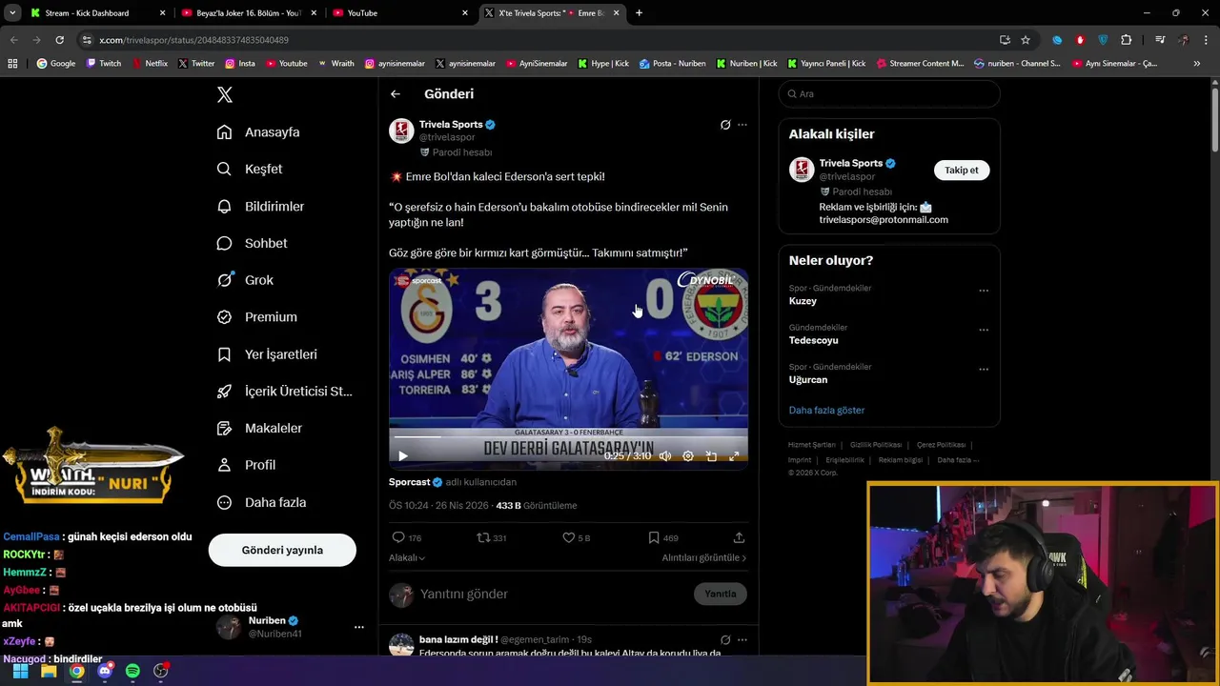The image size is (1220, 686).
Task: Open Spotify from the taskbar
Action: (132, 671)
